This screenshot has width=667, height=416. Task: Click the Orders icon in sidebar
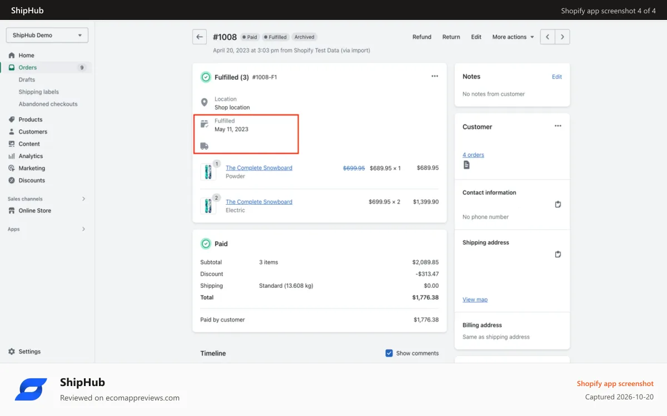point(12,68)
